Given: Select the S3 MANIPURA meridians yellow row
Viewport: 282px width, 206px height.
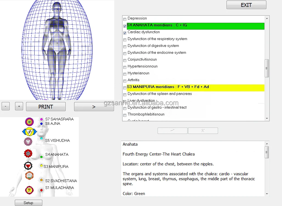Looking at the screenshot, I should [192, 87].
